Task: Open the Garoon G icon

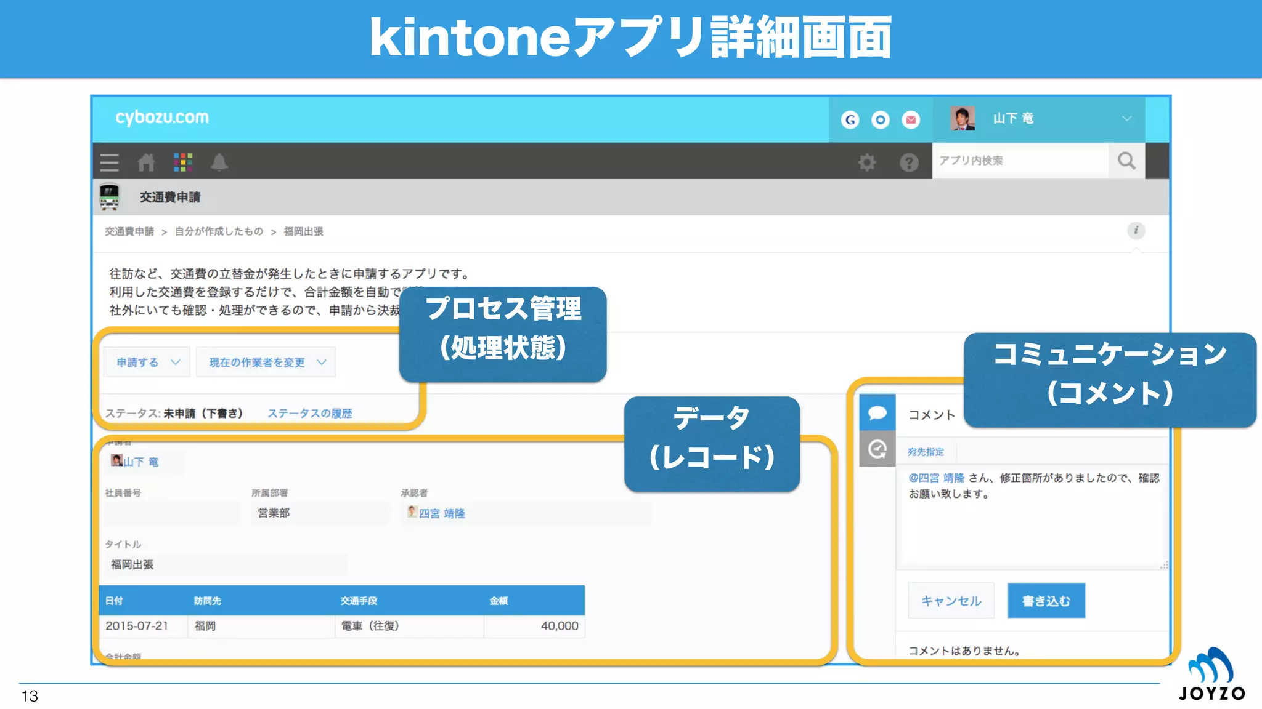Action: pyautogui.click(x=850, y=119)
